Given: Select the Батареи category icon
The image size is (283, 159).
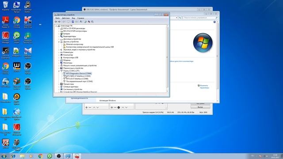Looking at the screenshot, I should (61, 34).
